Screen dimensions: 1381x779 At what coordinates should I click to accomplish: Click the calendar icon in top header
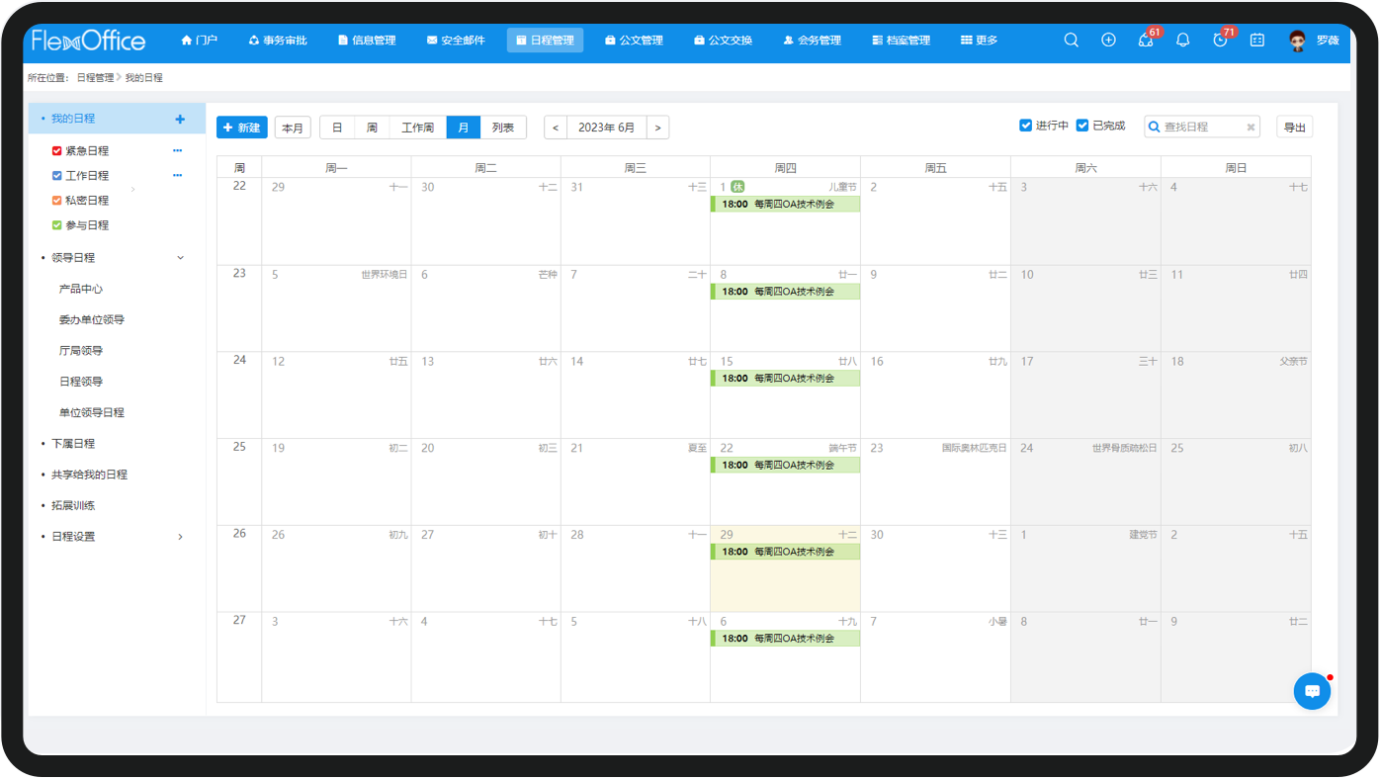(1256, 41)
